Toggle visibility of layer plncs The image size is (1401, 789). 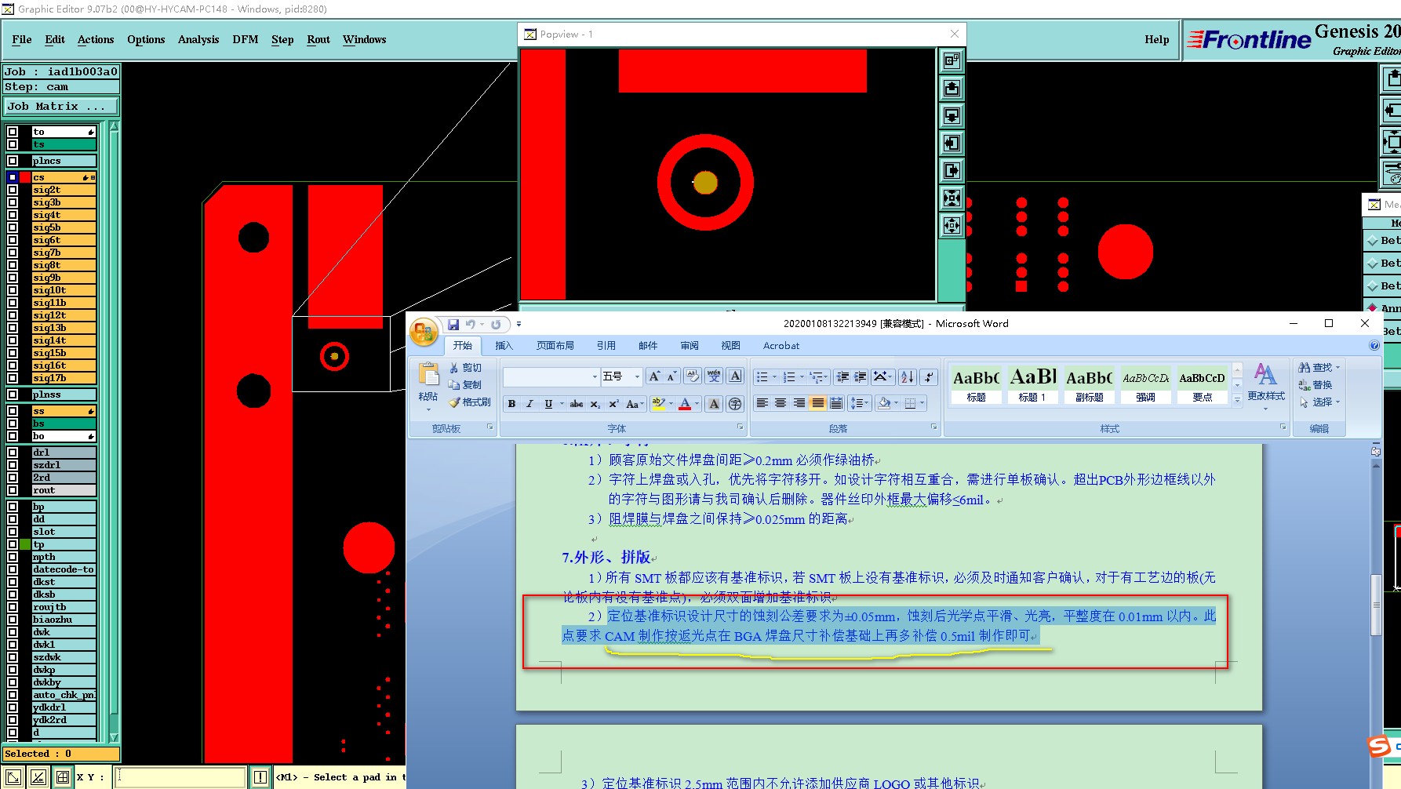click(x=13, y=161)
